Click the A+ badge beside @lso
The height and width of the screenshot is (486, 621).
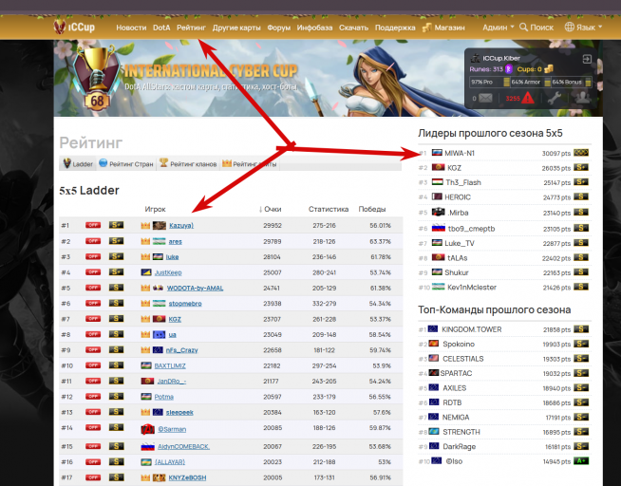[x=580, y=460]
